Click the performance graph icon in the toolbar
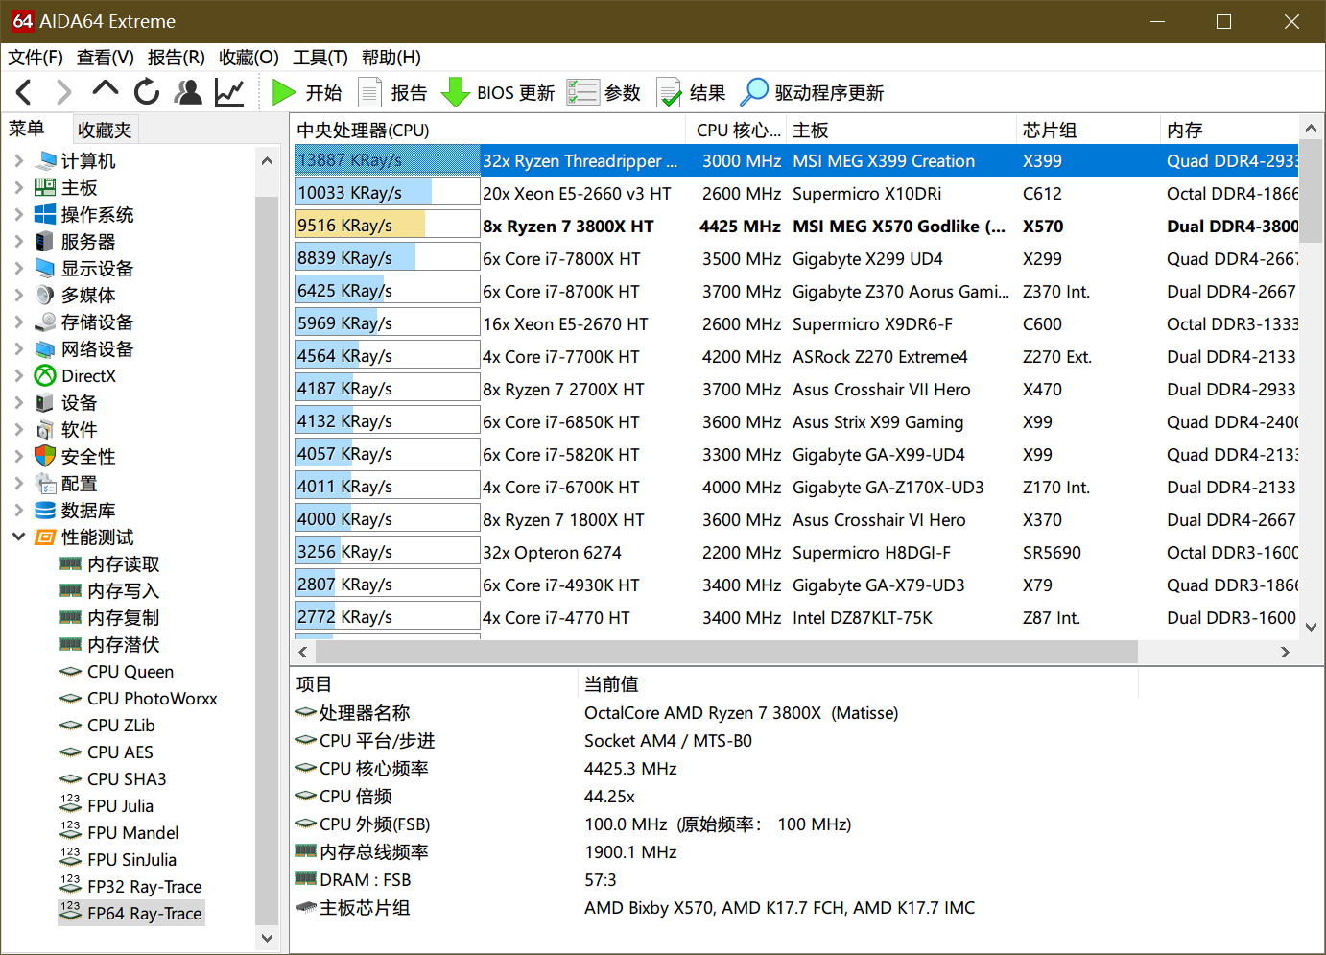 pyautogui.click(x=230, y=92)
